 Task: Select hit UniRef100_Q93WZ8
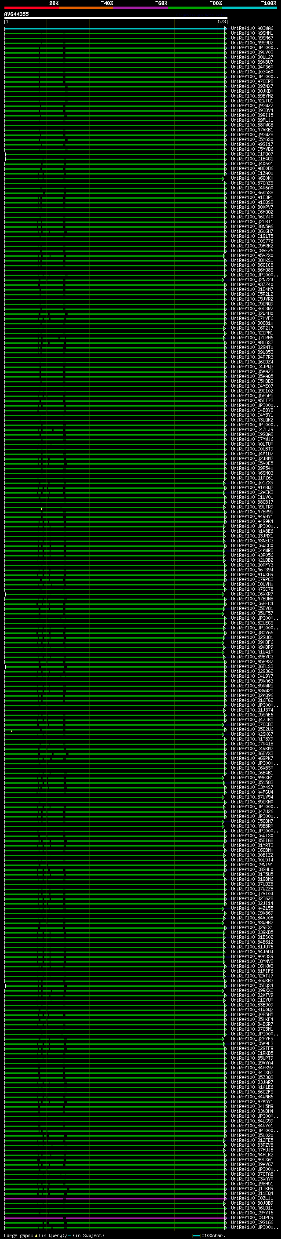point(252,134)
